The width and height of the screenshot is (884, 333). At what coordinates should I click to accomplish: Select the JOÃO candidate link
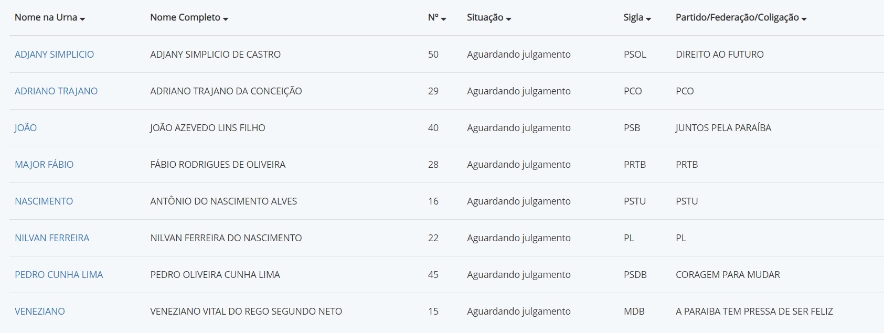pos(26,128)
